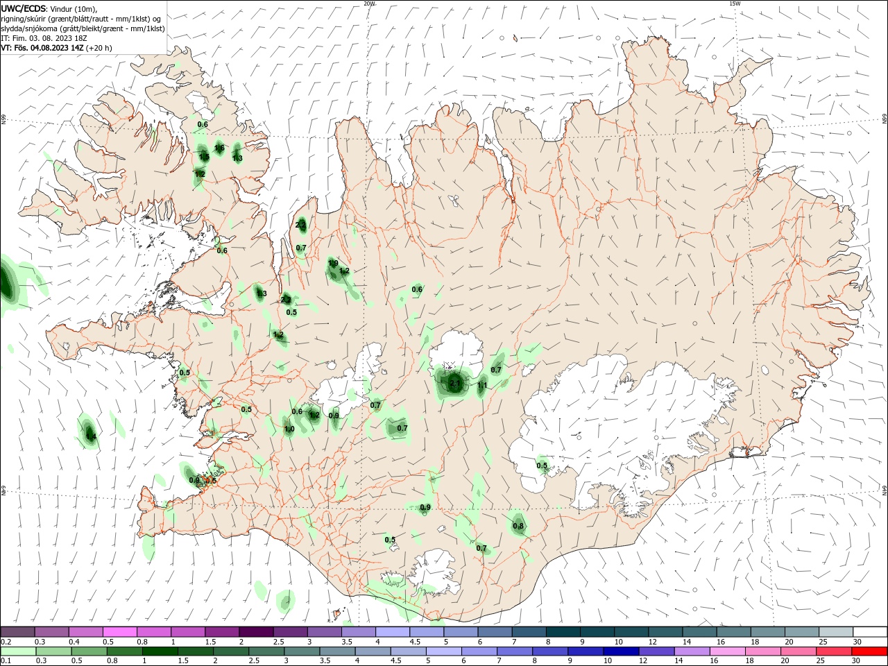Pick the bright pink 0.5 snow legend swatch

point(119,632)
